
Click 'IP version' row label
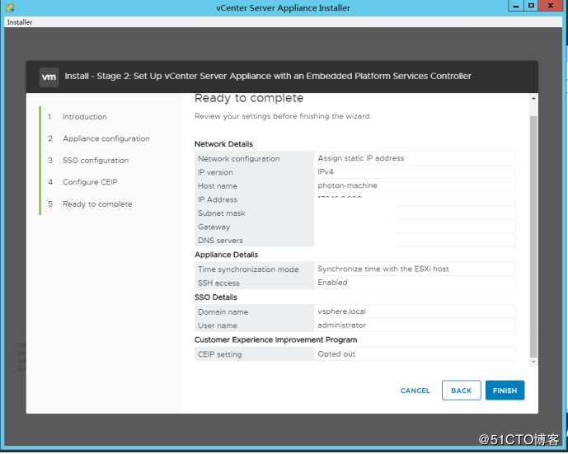point(215,172)
